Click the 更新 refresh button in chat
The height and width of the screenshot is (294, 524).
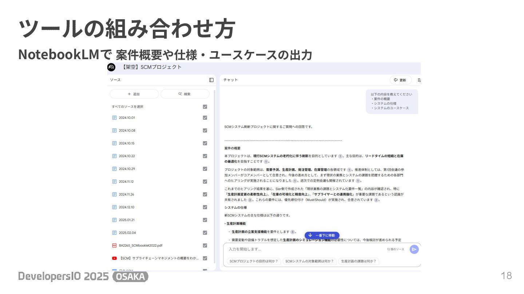(400, 80)
